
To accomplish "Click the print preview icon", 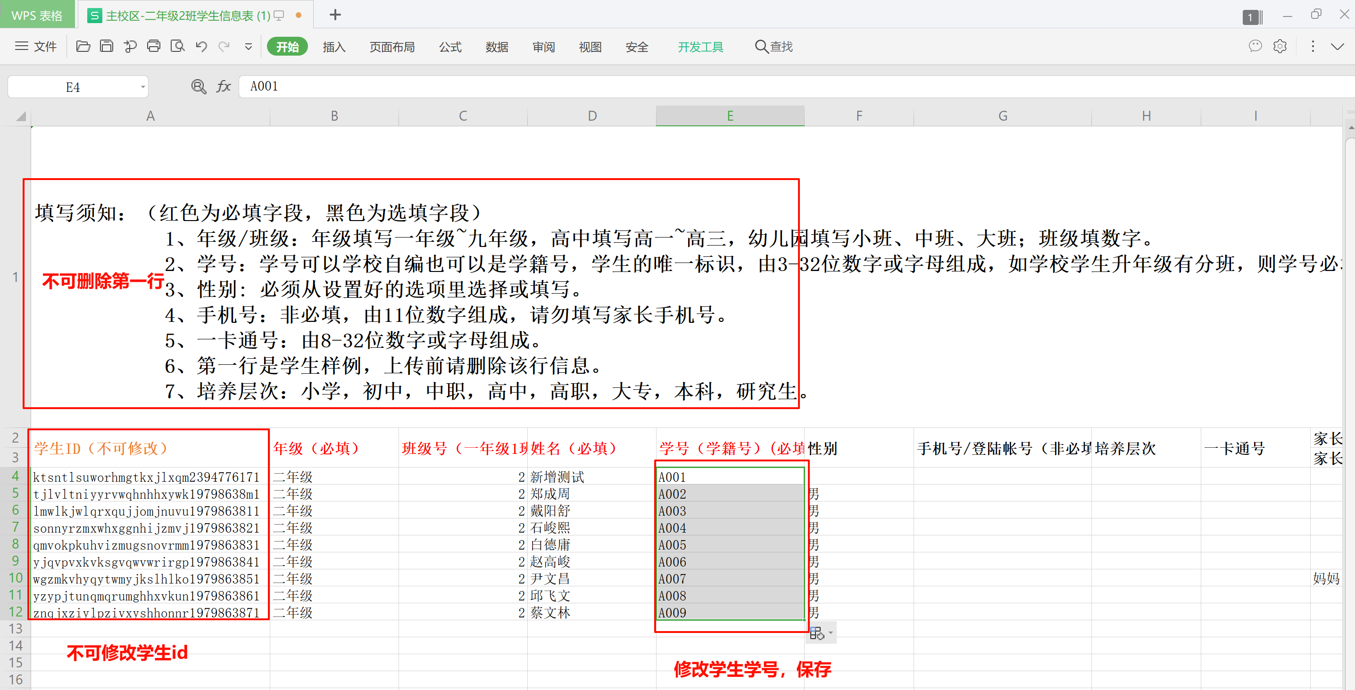I will (x=178, y=46).
